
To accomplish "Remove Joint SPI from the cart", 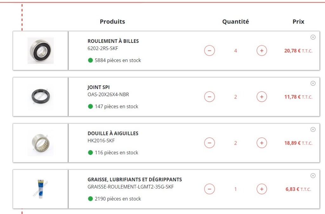I will (313, 84).
